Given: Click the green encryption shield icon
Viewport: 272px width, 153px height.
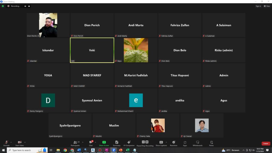Looking at the screenshot, I should [x=3, y=6].
